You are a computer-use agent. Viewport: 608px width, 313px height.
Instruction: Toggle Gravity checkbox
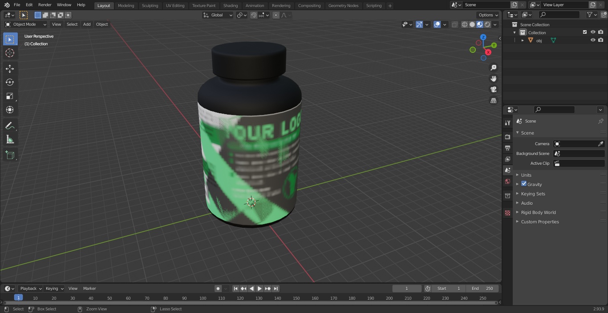coord(524,184)
